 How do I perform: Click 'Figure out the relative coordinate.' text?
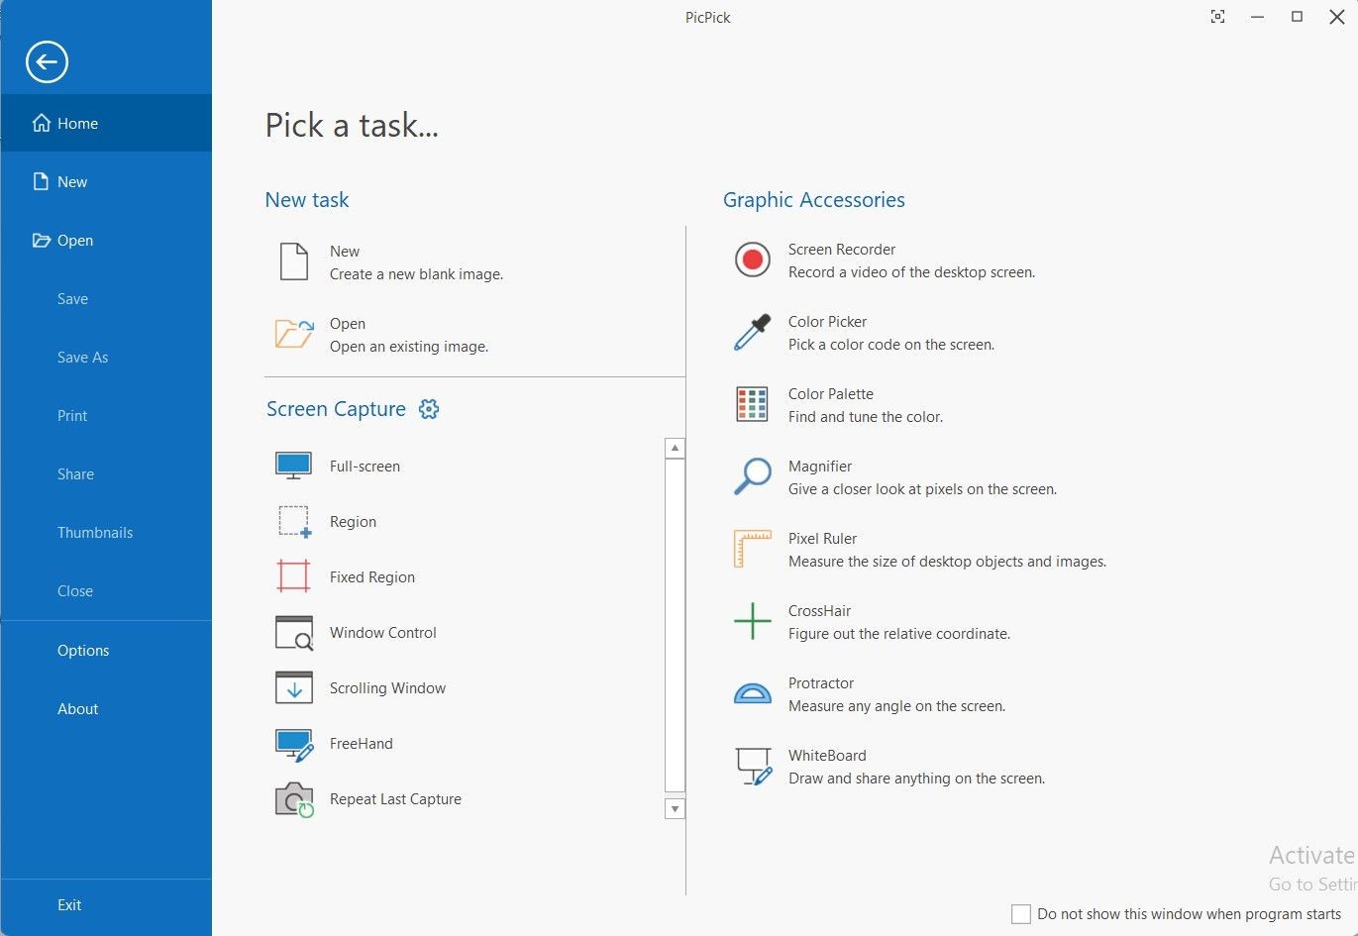pyautogui.click(x=899, y=634)
